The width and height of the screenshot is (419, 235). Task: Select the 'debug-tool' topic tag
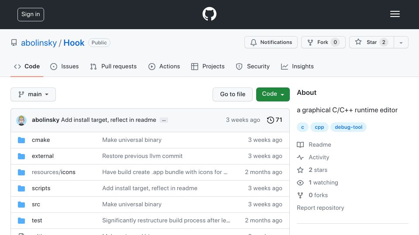point(348,127)
